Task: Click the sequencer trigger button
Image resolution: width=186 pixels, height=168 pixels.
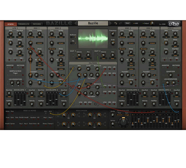Action: coord(127,115)
